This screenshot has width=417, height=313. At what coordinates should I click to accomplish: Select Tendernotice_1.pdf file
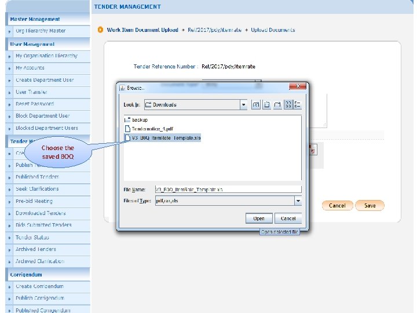(x=149, y=129)
